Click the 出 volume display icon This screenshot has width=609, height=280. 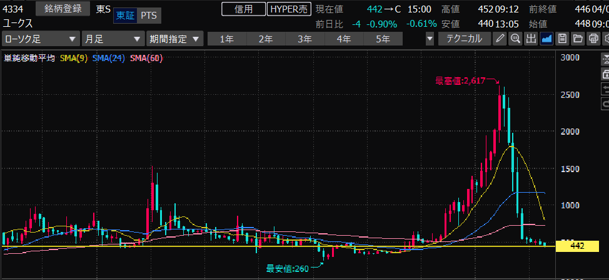(531, 39)
